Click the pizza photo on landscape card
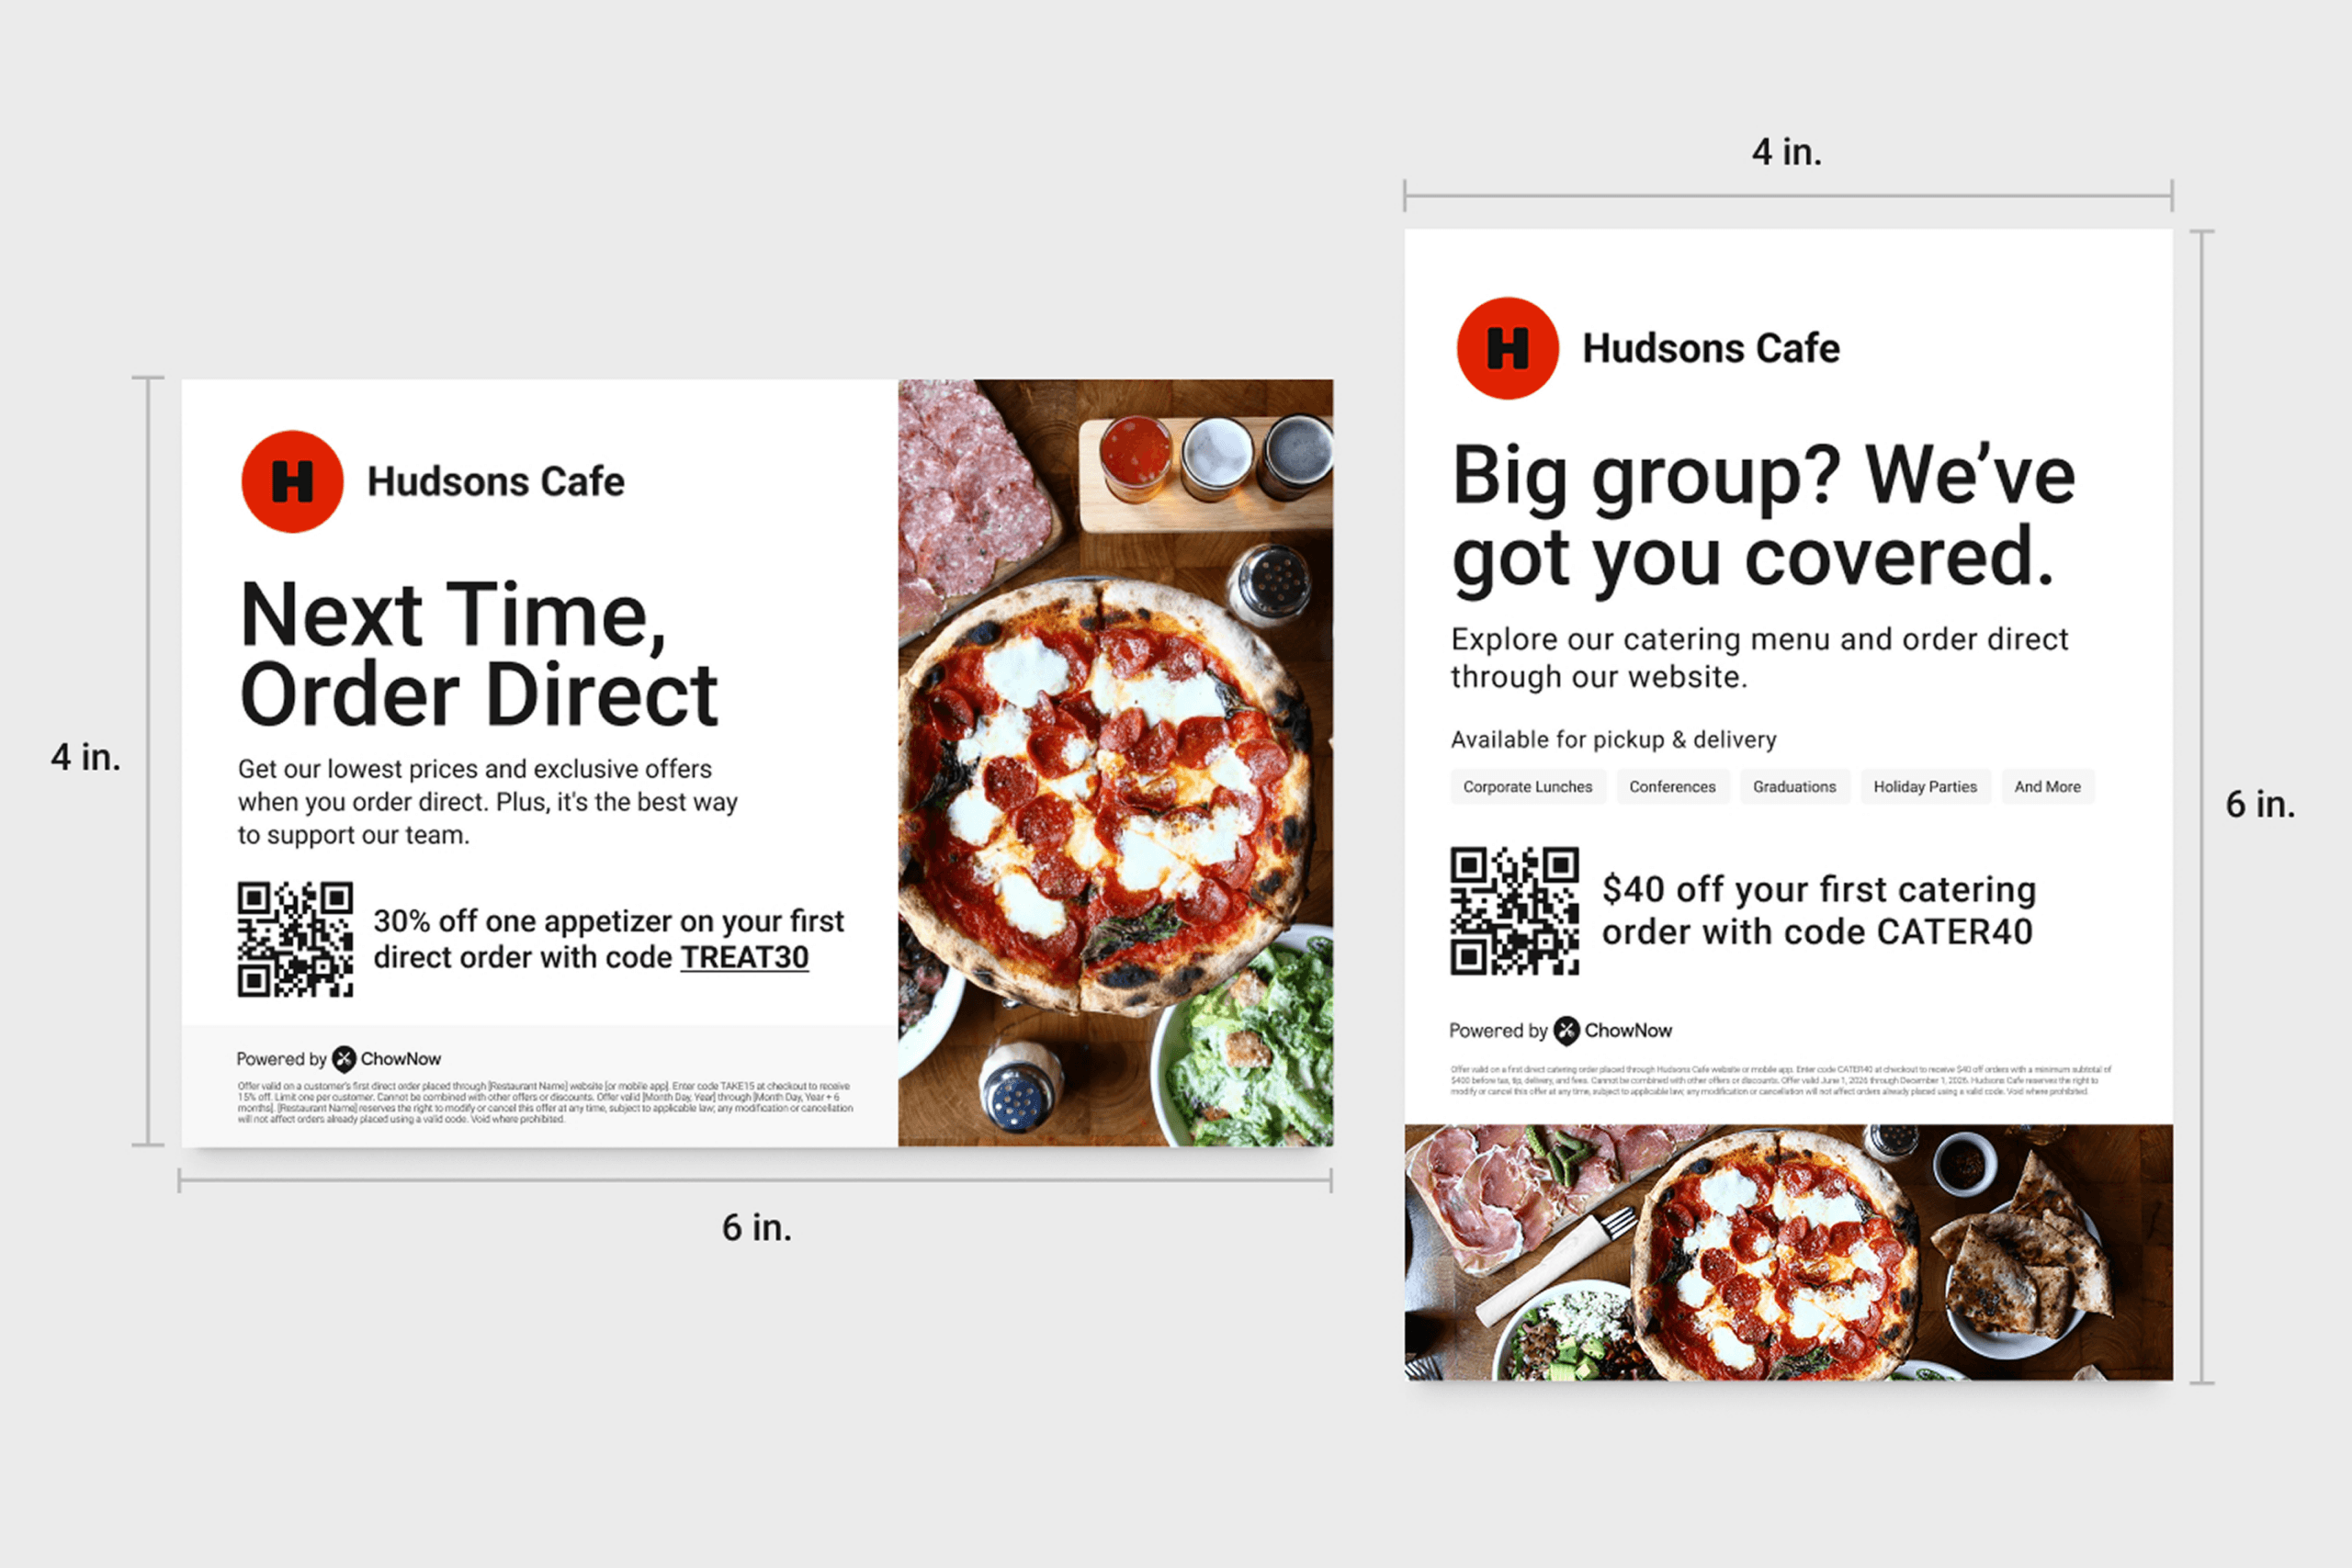This screenshot has width=2352, height=1568. tap(1115, 762)
